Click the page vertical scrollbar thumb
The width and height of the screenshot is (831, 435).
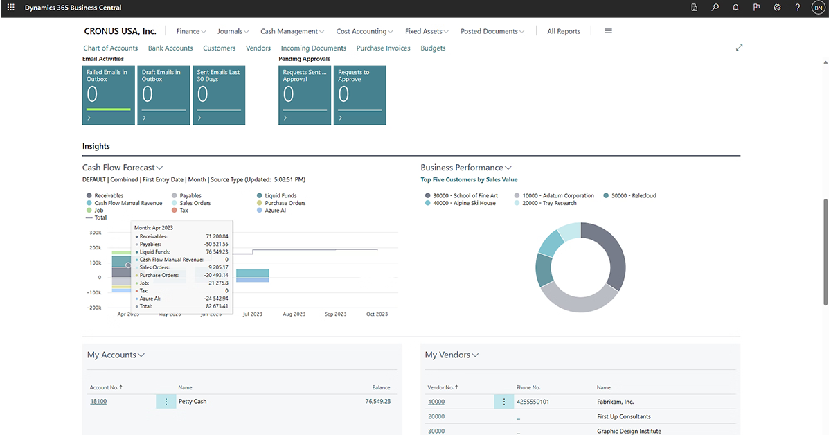[x=825, y=251]
